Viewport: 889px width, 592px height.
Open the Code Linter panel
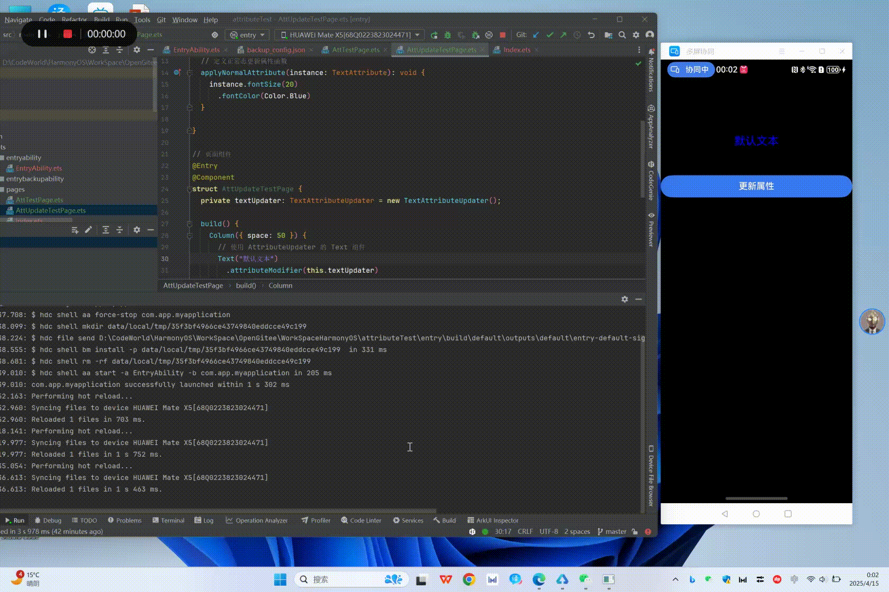click(x=361, y=520)
